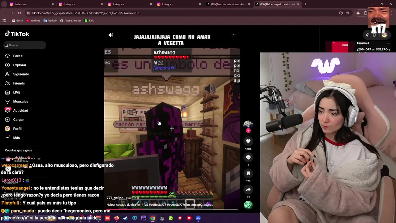Open the Friends page
Viewport: 396px width, 223px height.
pyautogui.click(x=15, y=83)
